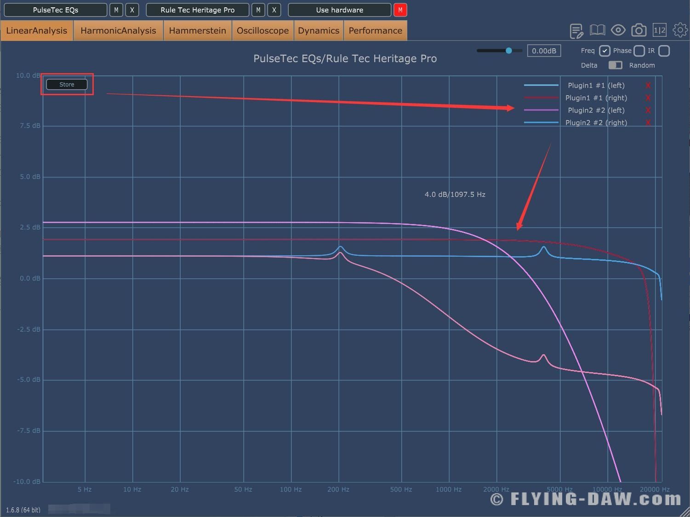Select Plugin1 #1 (right) legend entry
This screenshot has height=517, width=690.
[596, 98]
